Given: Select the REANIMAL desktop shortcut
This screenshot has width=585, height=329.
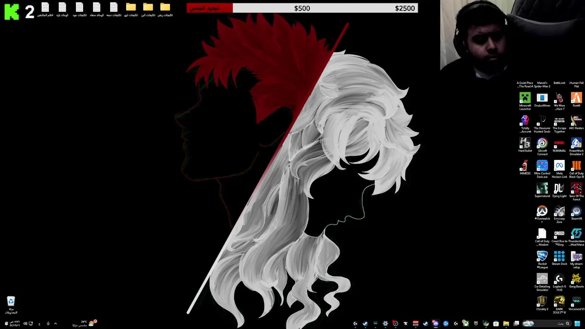Looking at the screenshot, I should point(559,145).
